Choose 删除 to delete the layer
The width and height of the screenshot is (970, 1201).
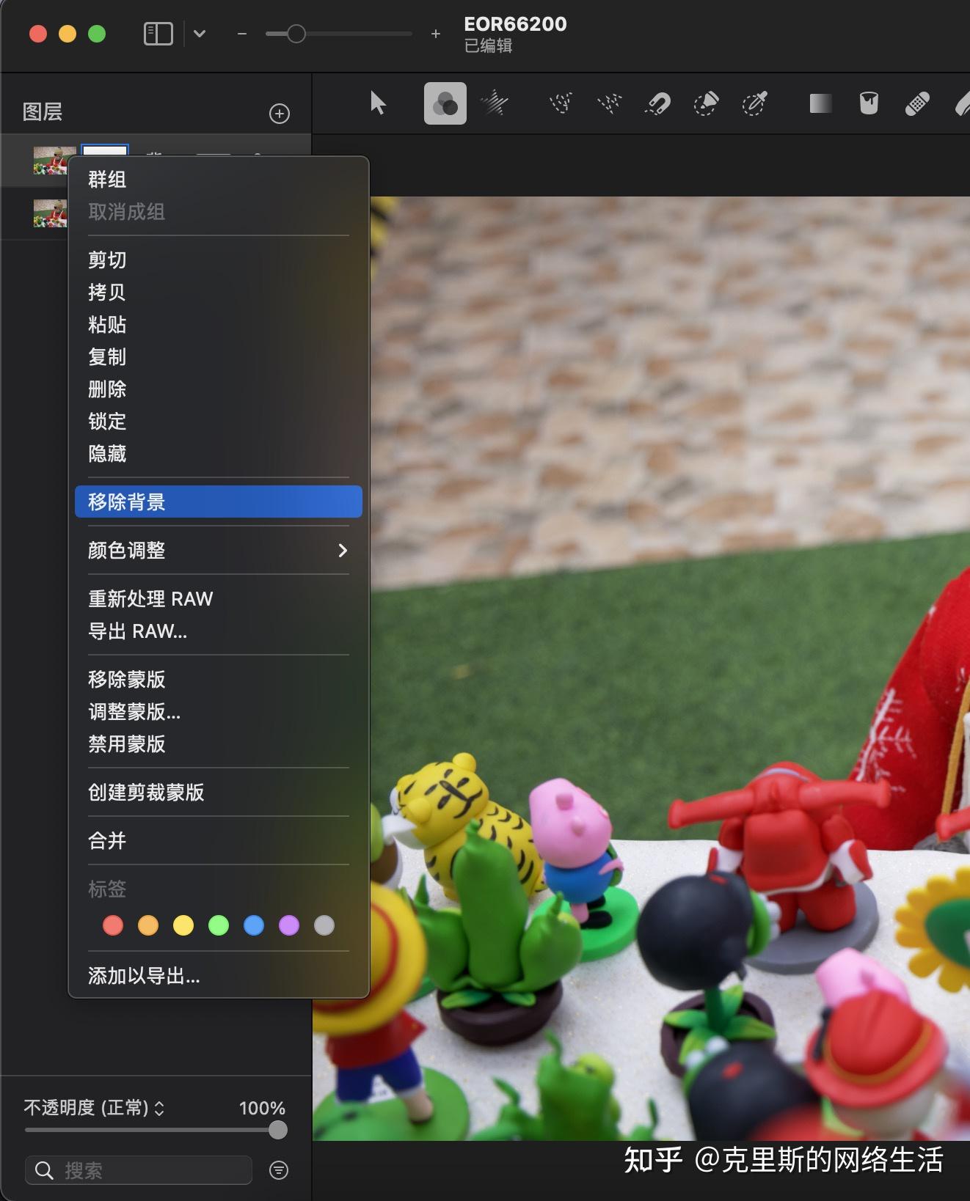click(219, 389)
